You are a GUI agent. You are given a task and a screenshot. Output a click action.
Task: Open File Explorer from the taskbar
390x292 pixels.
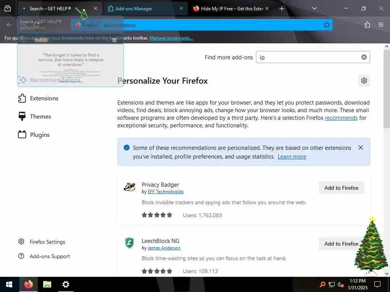pyautogui.click(x=47, y=284)
